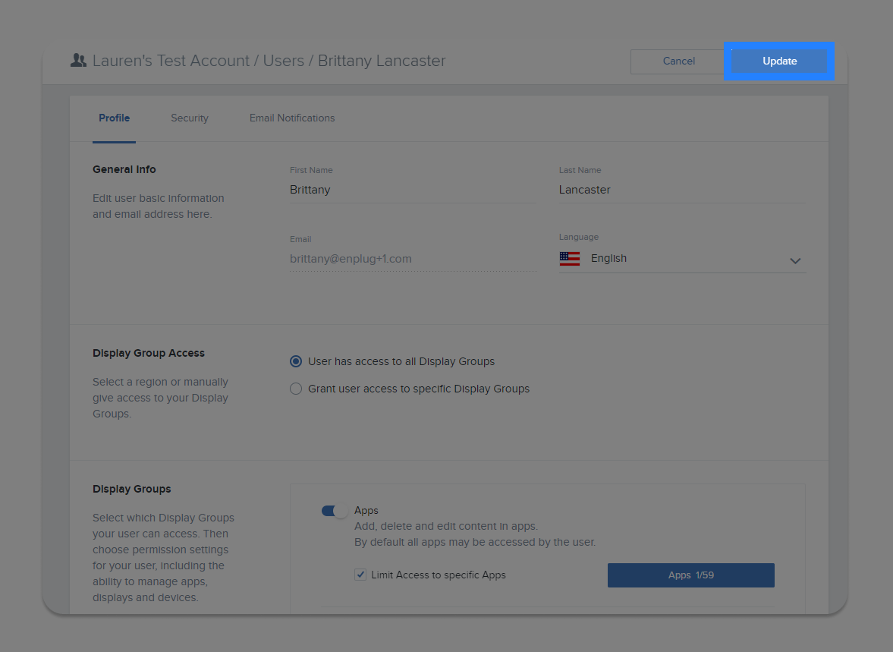Open the Apps 1/59 selection button
The height and width of the screenshot is (652, 893).
coord(691,575)
